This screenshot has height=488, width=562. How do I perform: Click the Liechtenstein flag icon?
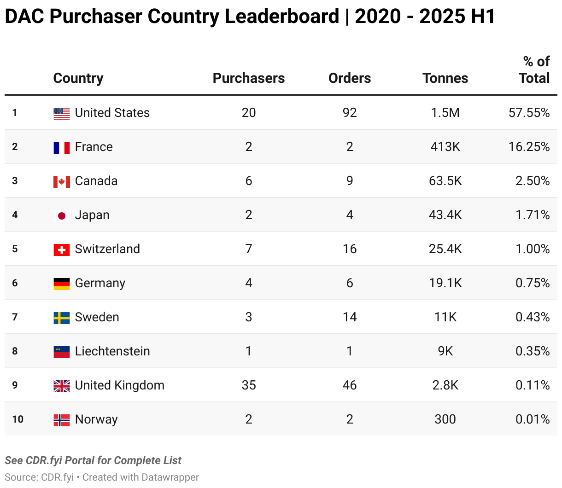click(62, 352)
